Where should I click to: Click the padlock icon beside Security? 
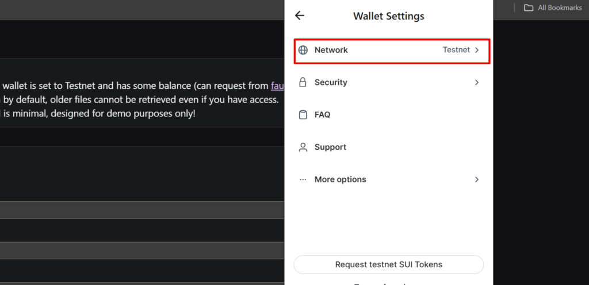coord(303,83)
